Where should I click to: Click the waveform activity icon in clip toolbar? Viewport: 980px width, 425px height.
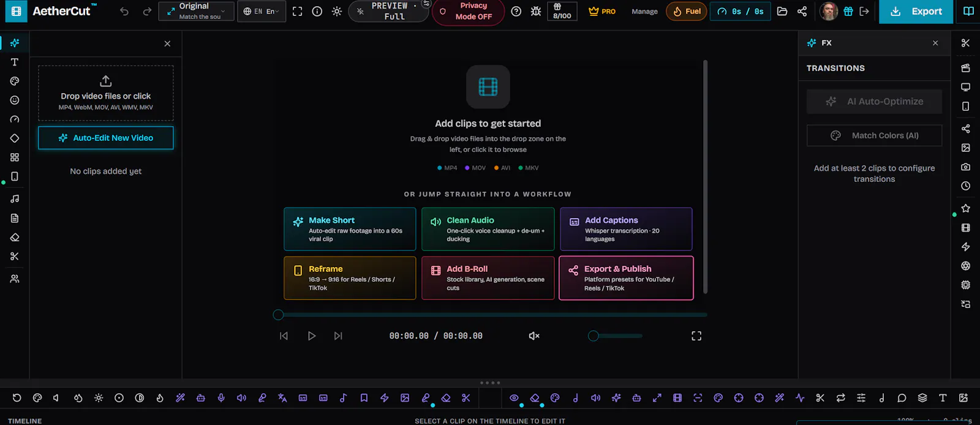(x=800, y=397)
